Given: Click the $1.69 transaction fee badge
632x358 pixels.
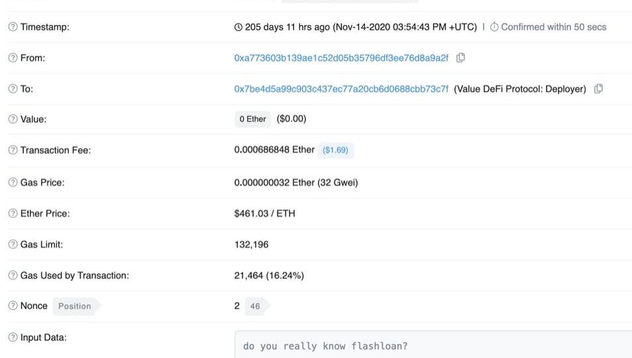Looking at the screenshot, I should 335,150.
